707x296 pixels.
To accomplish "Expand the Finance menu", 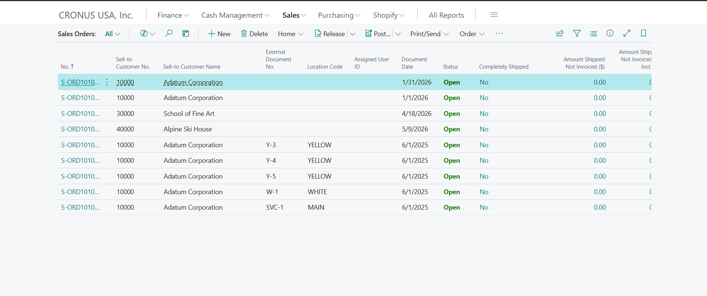I will (x=173, y=15).
